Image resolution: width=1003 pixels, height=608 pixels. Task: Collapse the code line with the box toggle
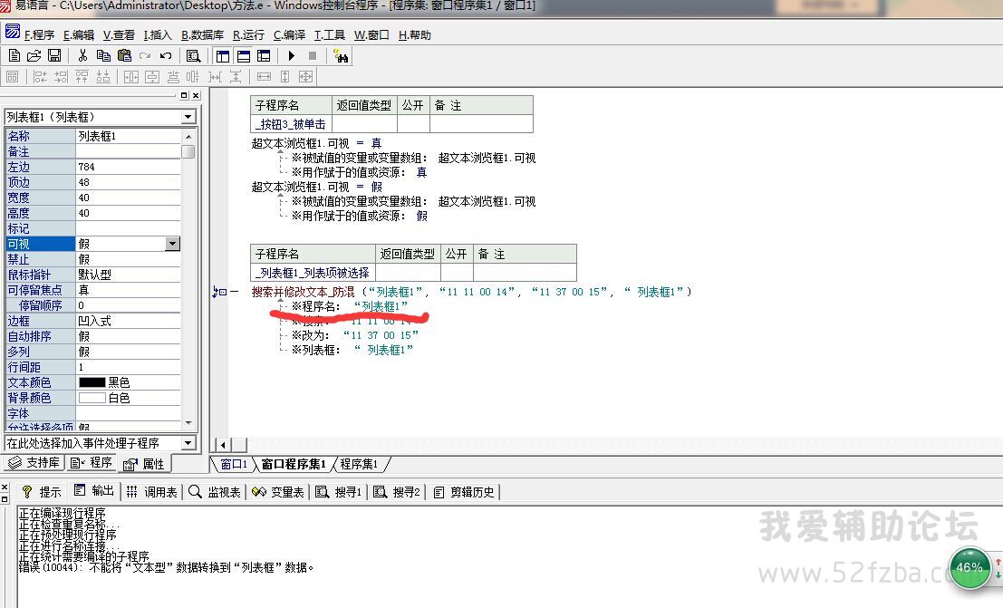(x=222, y=292)
